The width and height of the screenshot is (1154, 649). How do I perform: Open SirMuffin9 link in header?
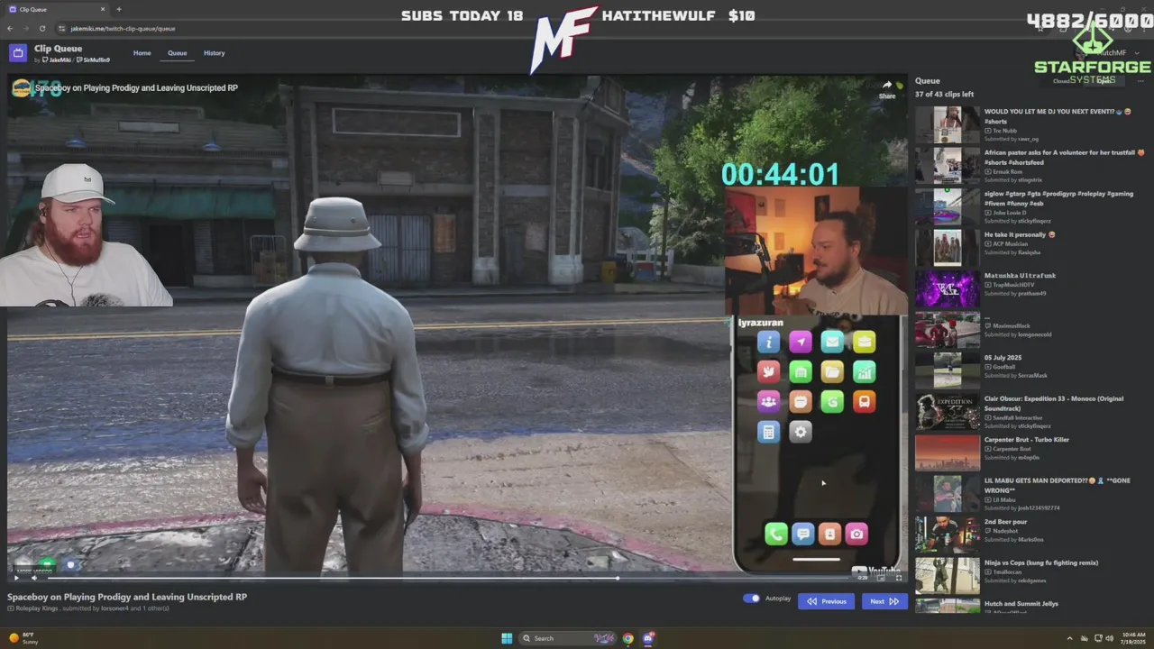pos(94,60)
